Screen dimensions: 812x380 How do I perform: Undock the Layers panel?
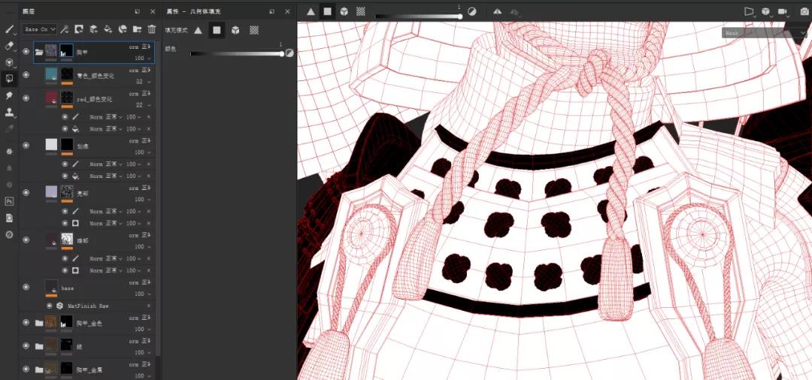coord(137,11)
